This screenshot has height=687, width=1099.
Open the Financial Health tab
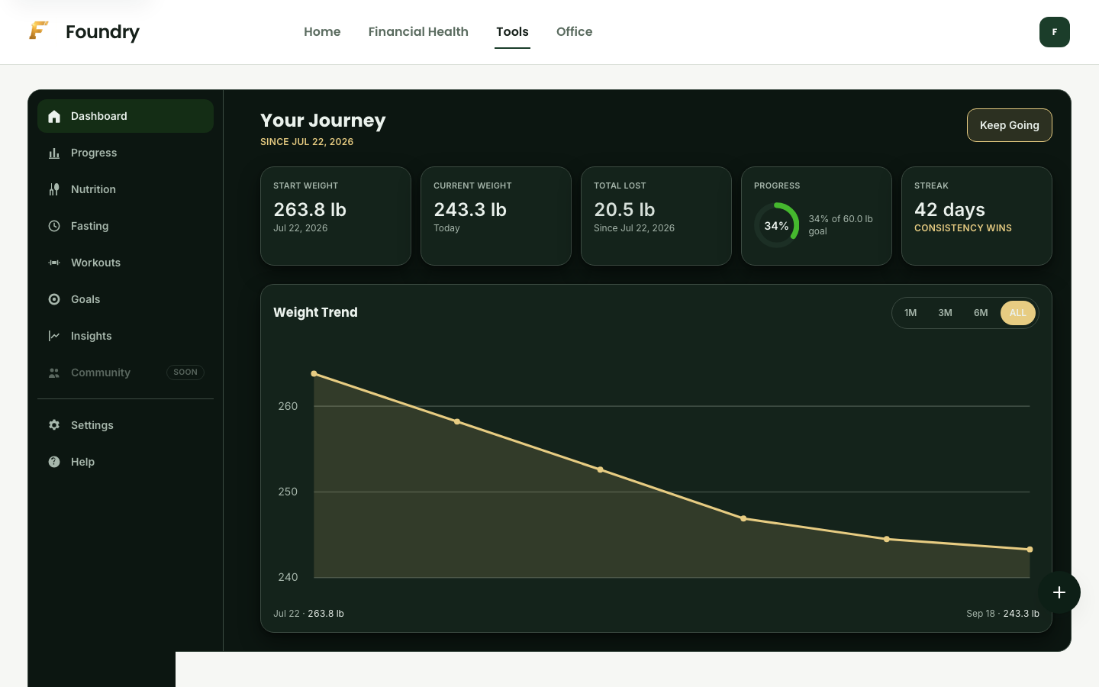pos(418,32)
